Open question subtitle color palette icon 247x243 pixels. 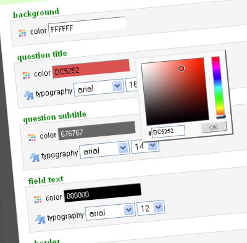pyautogui.click(x=32, y=138)
